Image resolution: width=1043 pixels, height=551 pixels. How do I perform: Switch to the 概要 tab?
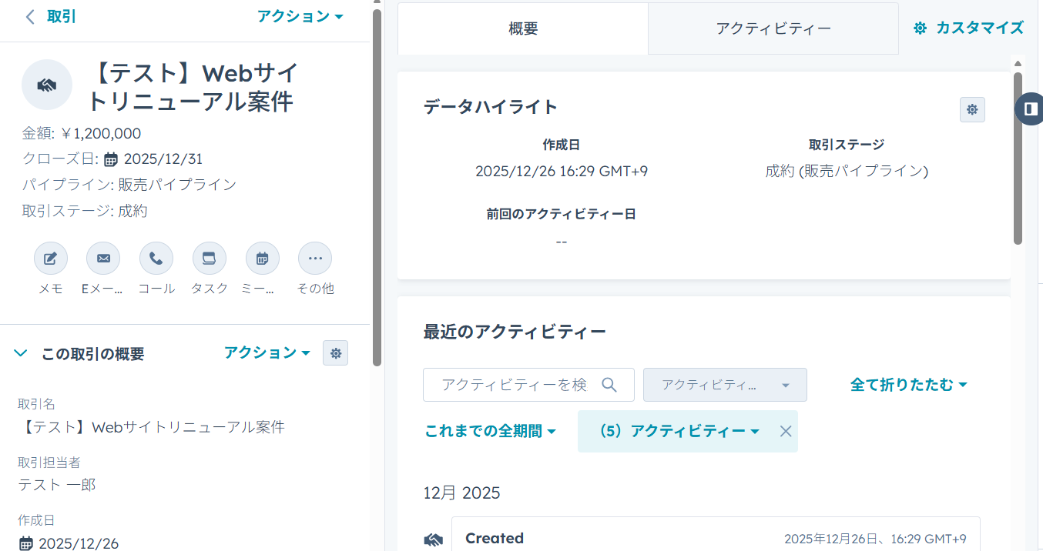point(523,28)
